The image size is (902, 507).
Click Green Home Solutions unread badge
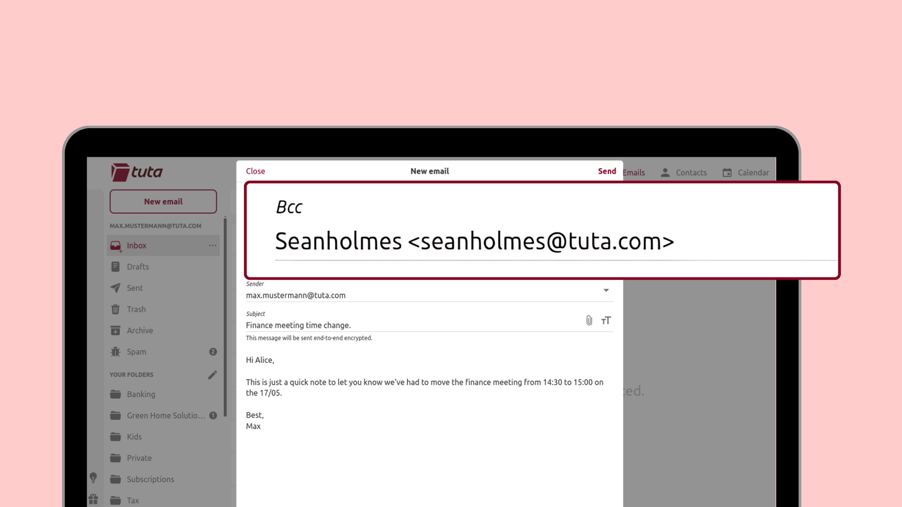[213, 415]
